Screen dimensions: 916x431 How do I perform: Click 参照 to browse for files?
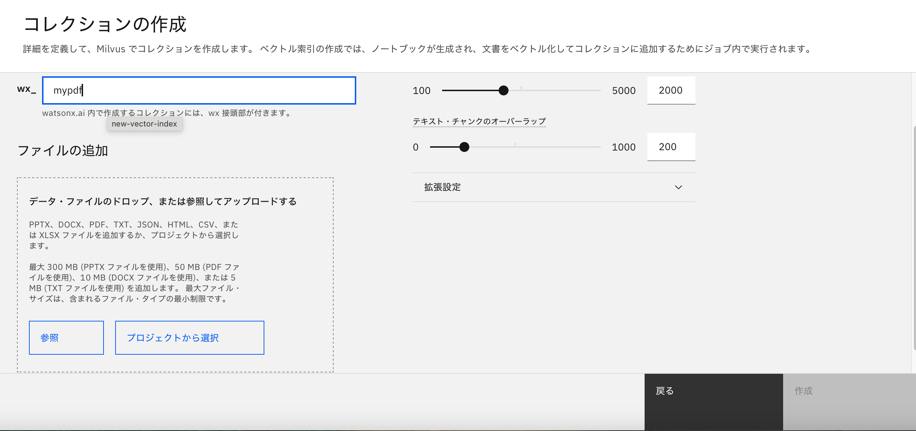66,337
